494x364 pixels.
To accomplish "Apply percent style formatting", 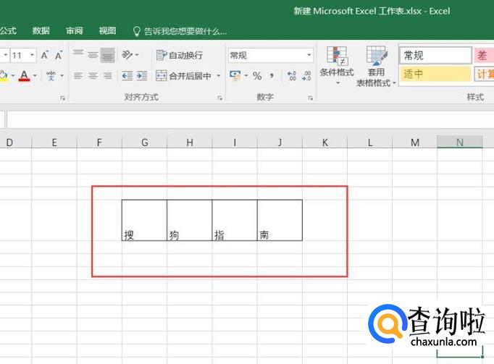I will tap(257, 76).
